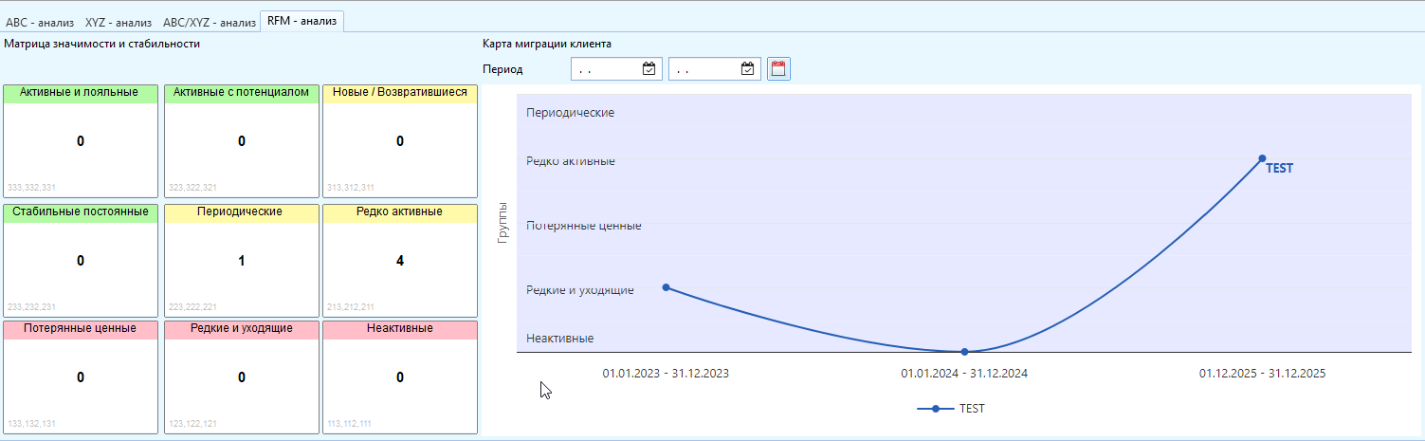Open the ABC/XYZ - анализ tab
This screenshot has height=441, width=1425.
pos(210,21)
